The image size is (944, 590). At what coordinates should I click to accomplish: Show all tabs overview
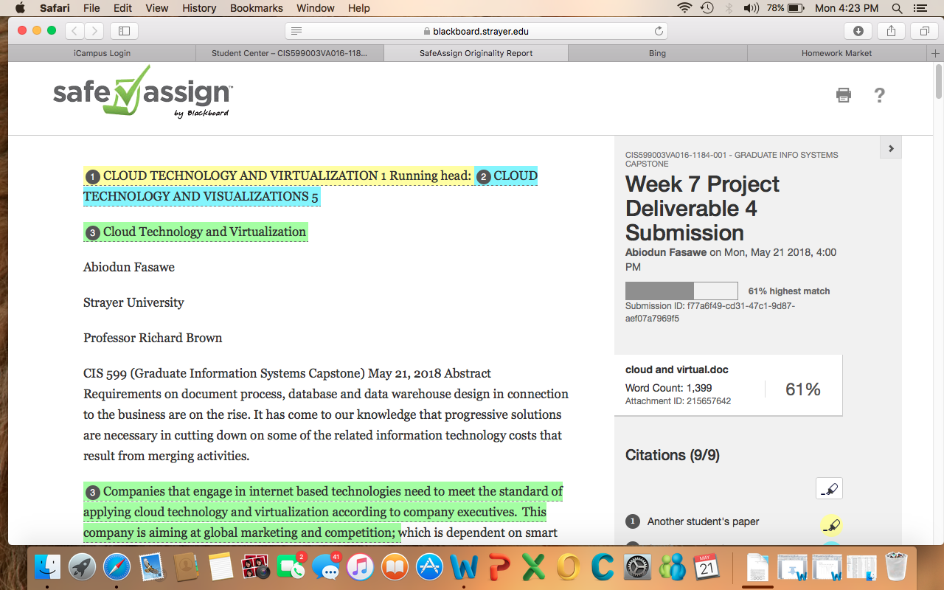[924, 31]
